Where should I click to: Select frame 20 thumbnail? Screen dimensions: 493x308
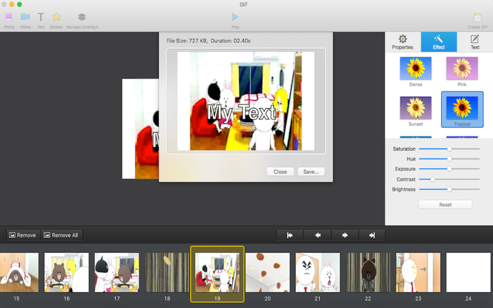[267, 272]
